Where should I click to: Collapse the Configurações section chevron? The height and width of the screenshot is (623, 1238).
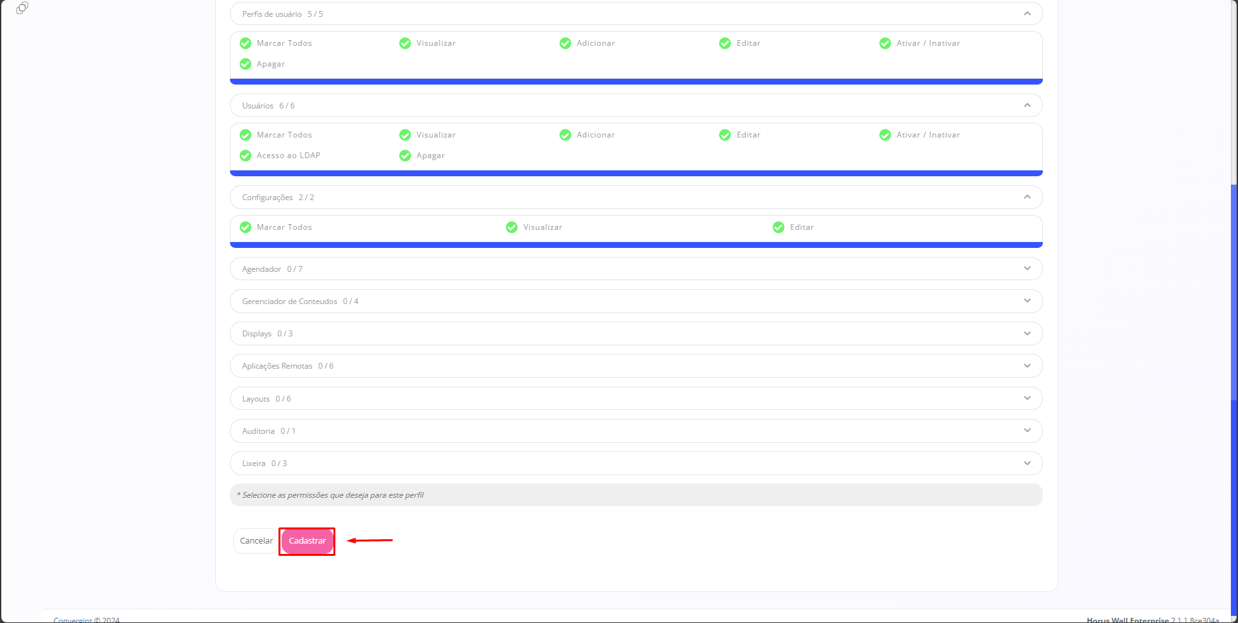point(1027,197)
